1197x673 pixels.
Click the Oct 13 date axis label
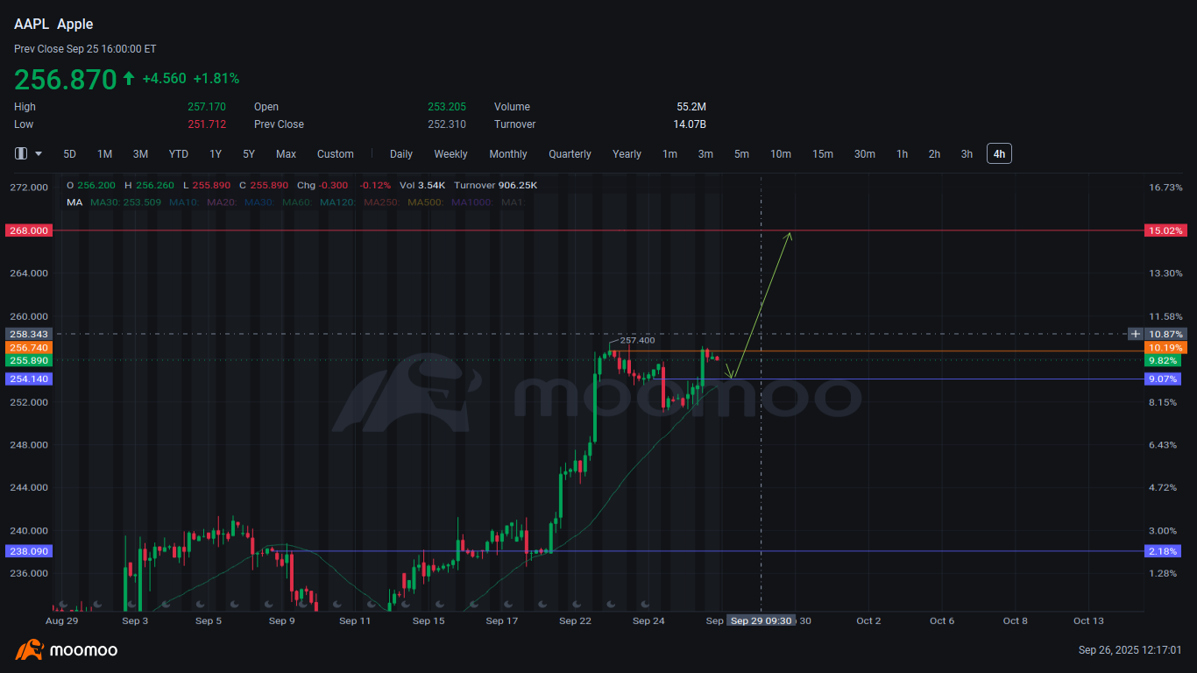pyautogui.click(x=1088, y=621)
